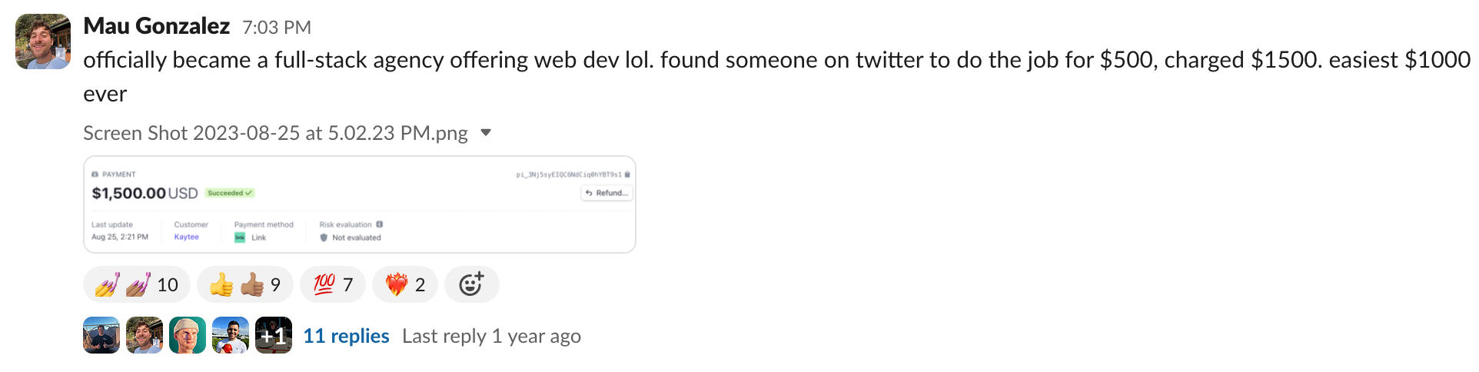Viewport: 1479px width, 372px height.
Task: Add a new emoji reaction
Action: pos(471,285)
